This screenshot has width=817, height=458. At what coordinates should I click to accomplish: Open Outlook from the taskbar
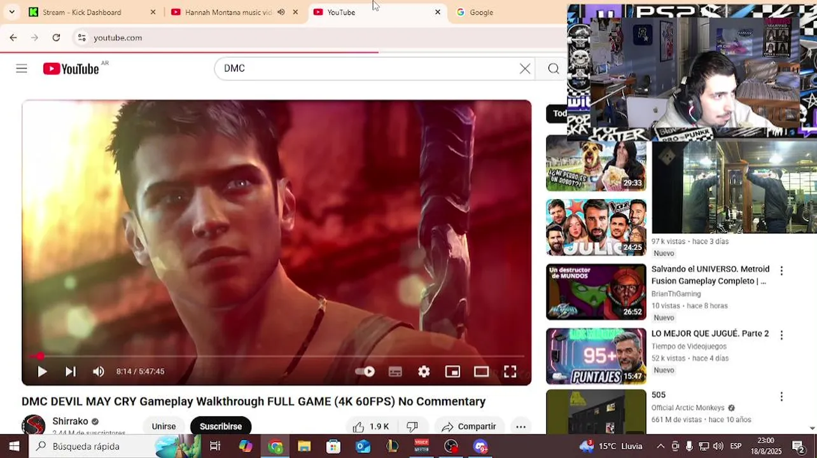coord(363,447)
